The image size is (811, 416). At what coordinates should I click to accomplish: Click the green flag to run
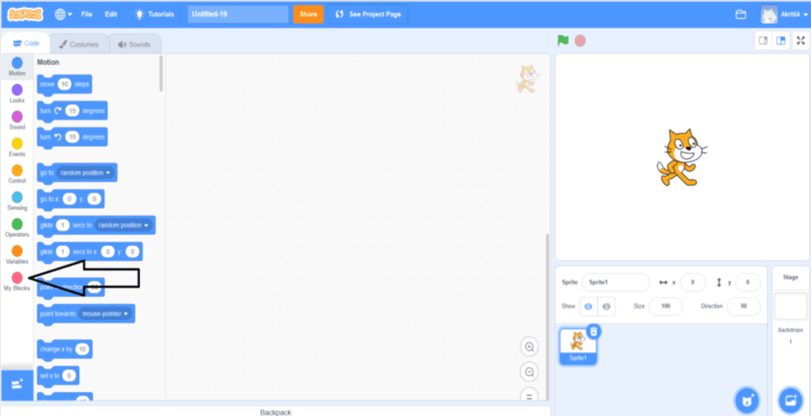point(564,41)
